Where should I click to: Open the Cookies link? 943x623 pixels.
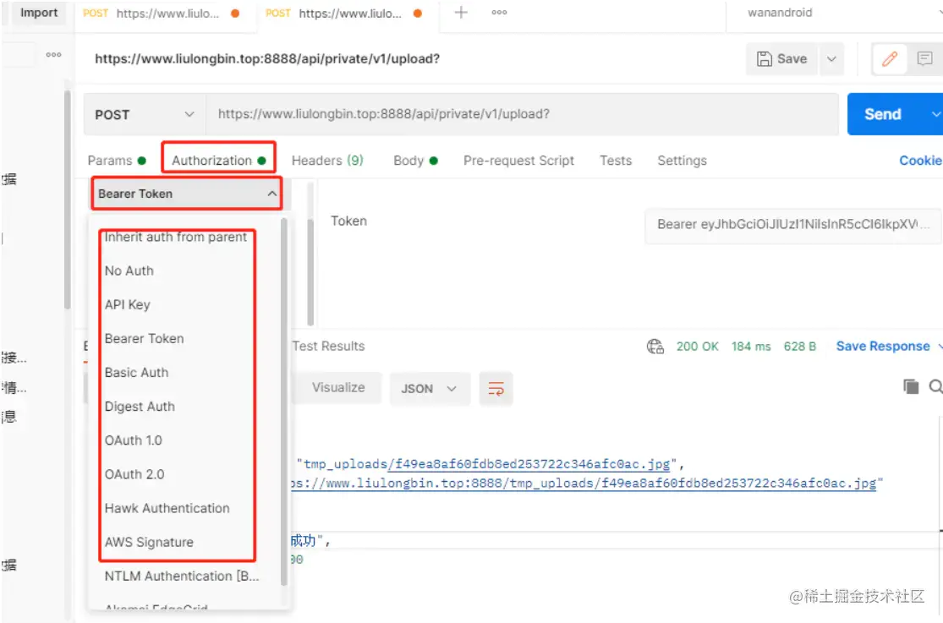tap(920, 161)
